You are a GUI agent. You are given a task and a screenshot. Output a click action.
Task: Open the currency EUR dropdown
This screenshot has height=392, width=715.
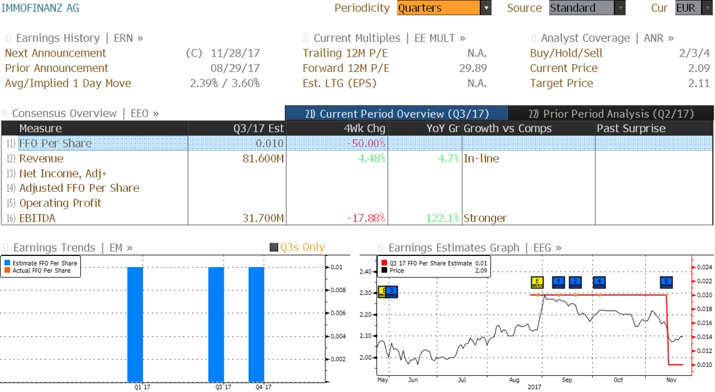pyautogui.click(x=693, y=8)
